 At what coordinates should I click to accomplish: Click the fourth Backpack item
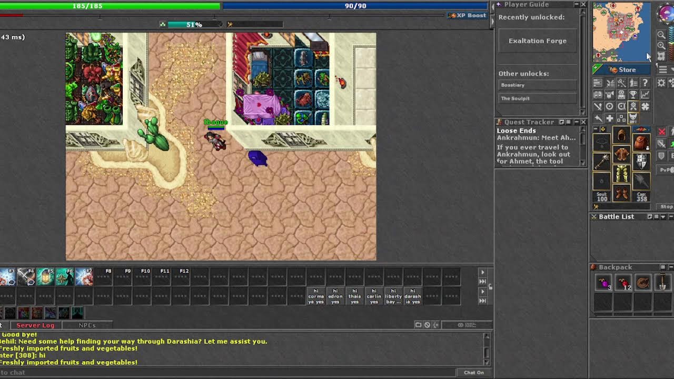[x=662, y=283]
